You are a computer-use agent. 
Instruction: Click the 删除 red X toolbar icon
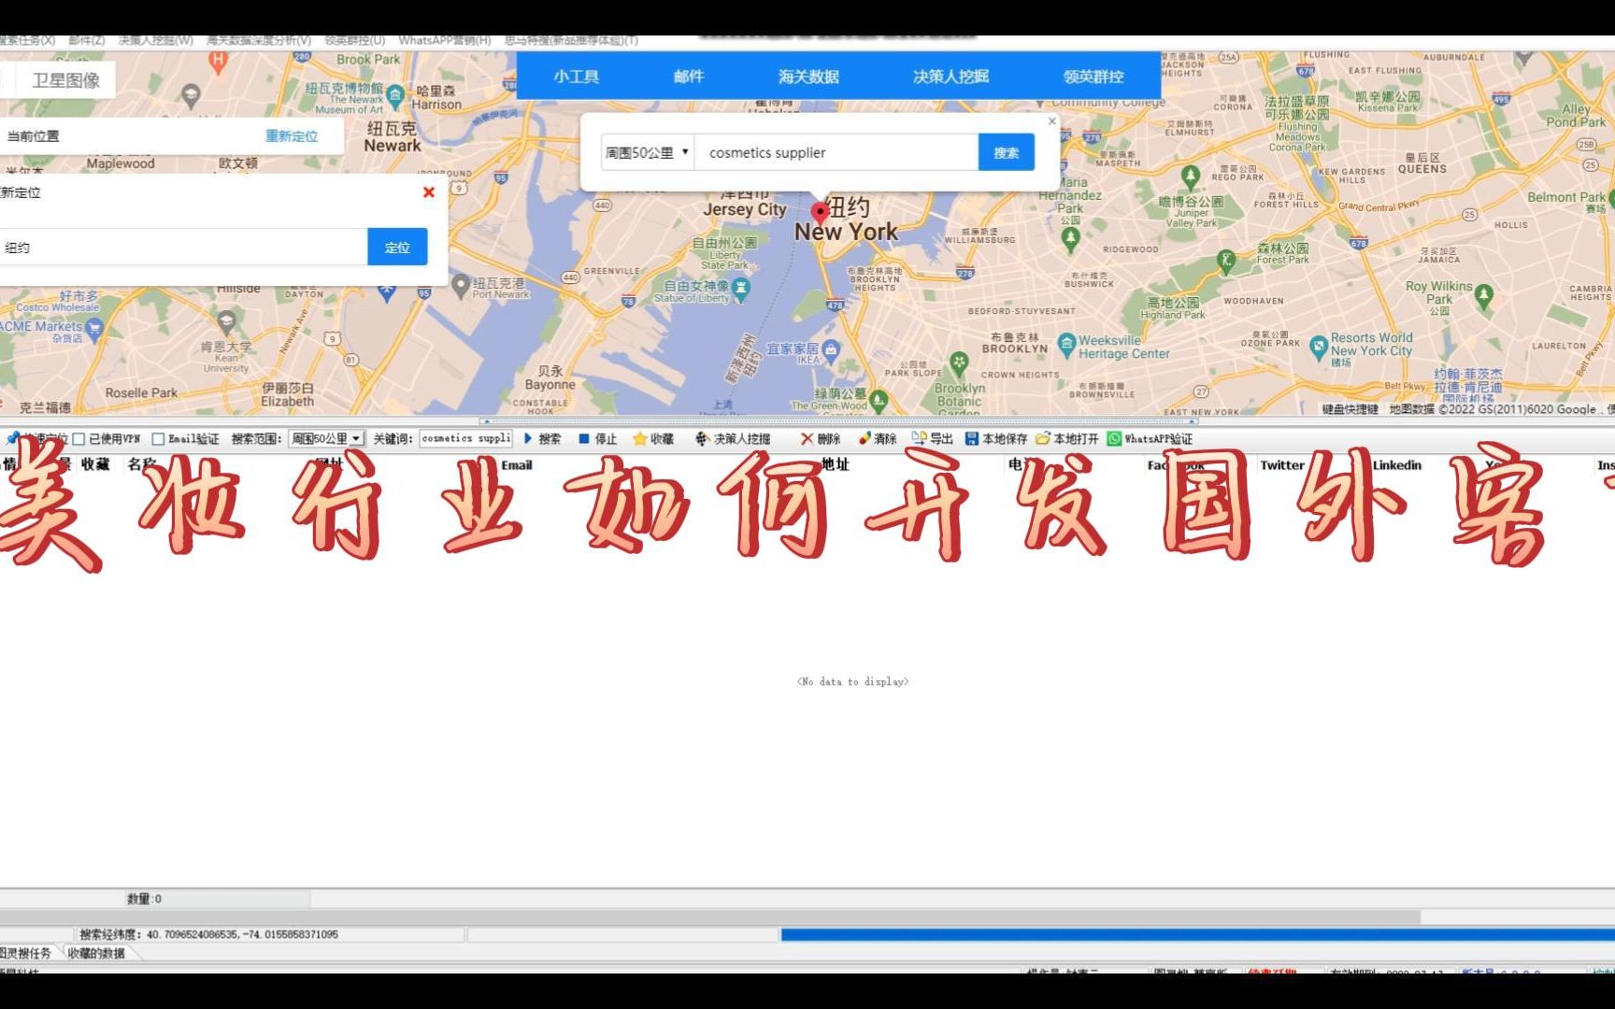point(807,438)
